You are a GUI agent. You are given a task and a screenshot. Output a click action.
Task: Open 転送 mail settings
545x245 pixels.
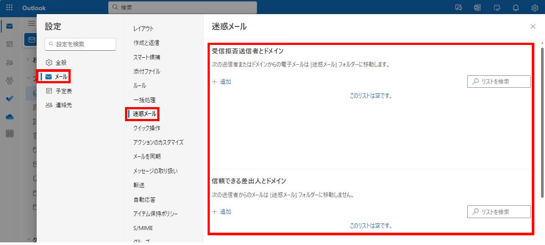click(139, 185)
